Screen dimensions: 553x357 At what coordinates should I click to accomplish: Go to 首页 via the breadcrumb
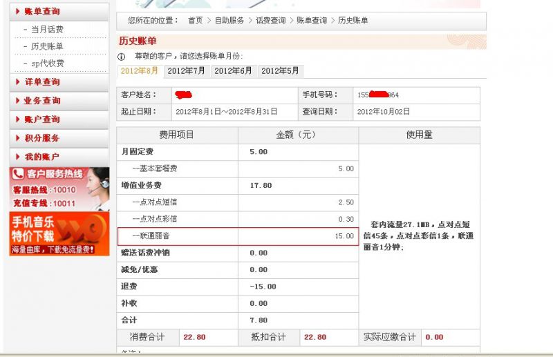point(196,21)
